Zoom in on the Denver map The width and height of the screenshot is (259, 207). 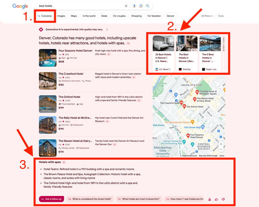click(221, 144)
